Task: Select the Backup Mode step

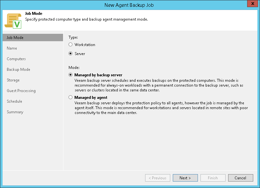Action: (x=18, y=70)
